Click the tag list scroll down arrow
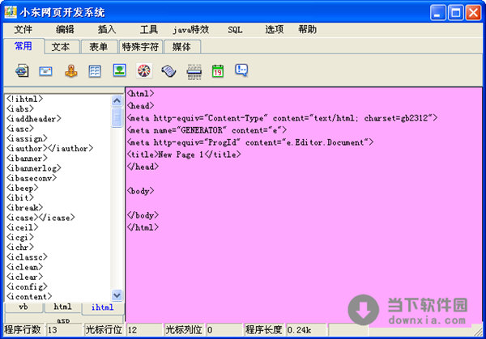This screenshot has width=486, height=339. click(117, 295)
